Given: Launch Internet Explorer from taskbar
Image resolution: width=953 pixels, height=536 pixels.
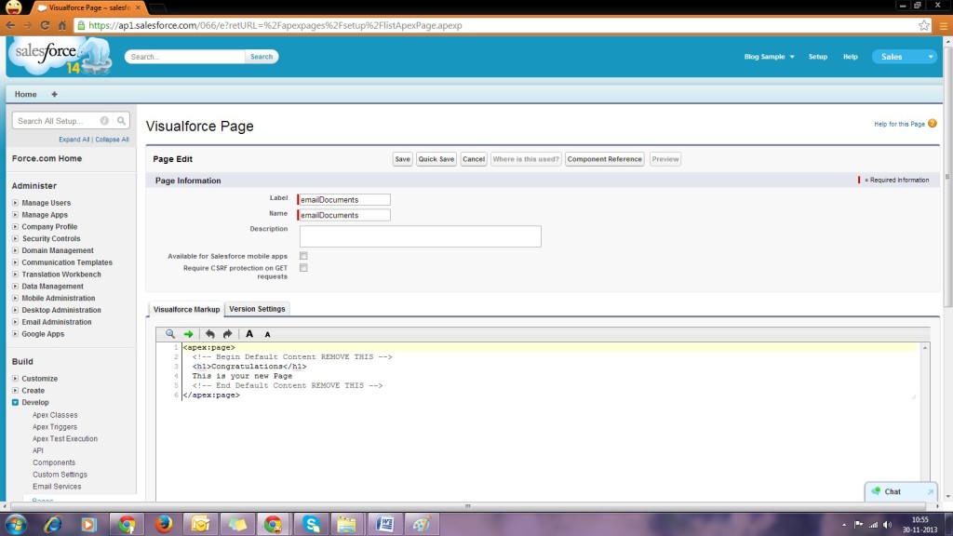Looking at the screenshot, I should 52,524.
